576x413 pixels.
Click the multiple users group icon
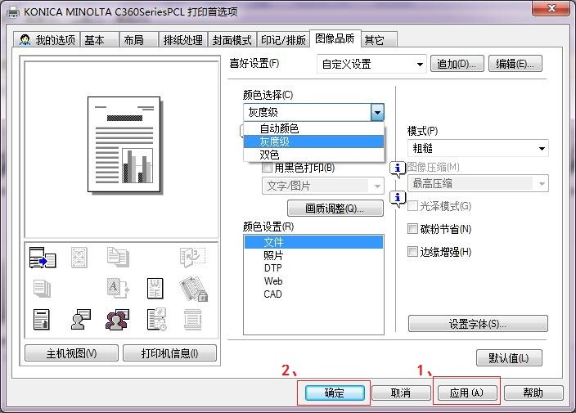point(117,319)
